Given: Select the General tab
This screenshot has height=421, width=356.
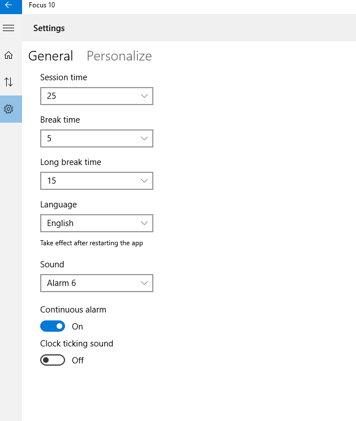Looking at the screenshot, I should pos(50,56).
